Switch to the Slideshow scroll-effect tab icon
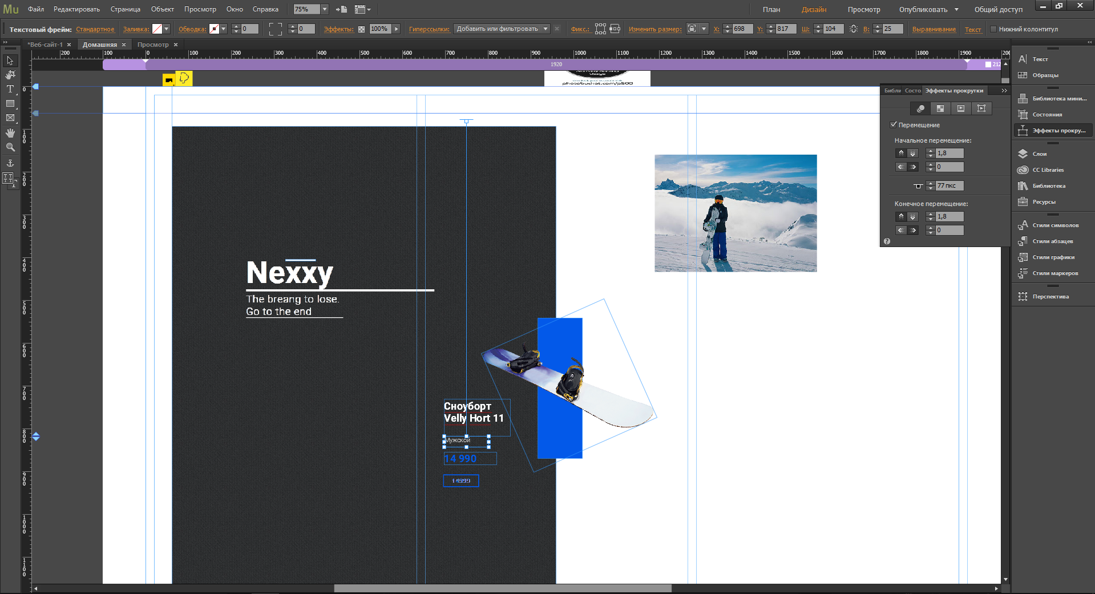 pos(961,108)
